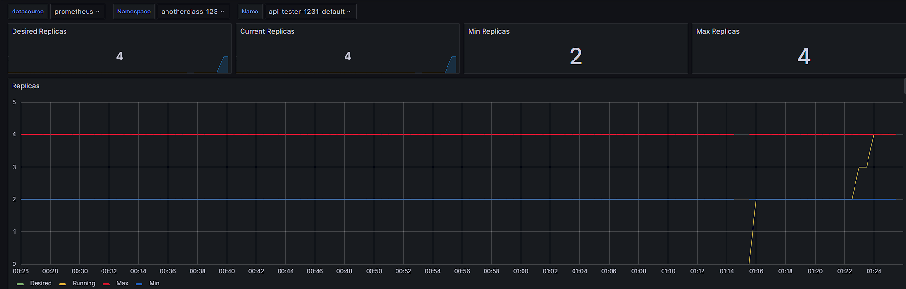Toggle the Max series label in legend
Image resolution: width=906 pixels, height=289 pixels.
(x=122, y=283)
